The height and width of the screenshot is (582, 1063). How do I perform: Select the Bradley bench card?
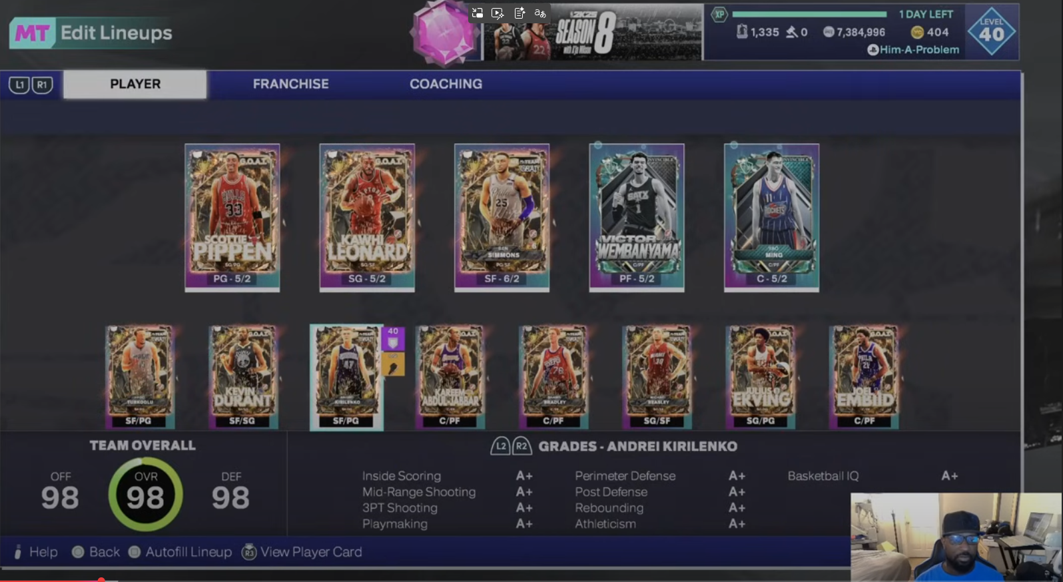click(553, 377)
